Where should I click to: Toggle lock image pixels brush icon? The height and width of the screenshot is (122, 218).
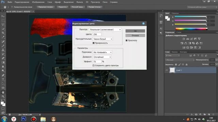[180, 64]
